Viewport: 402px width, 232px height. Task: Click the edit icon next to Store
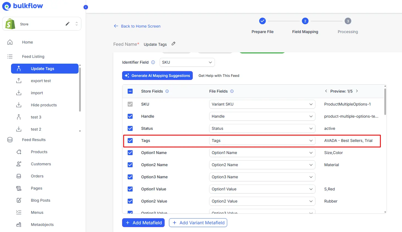coord(67,24)
